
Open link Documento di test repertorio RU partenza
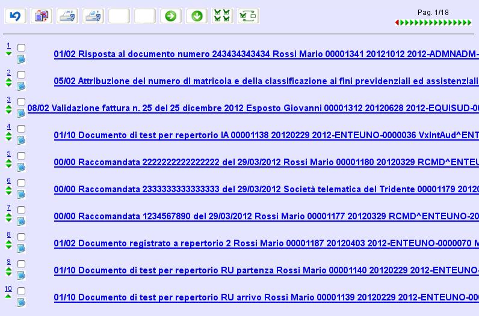267,270
